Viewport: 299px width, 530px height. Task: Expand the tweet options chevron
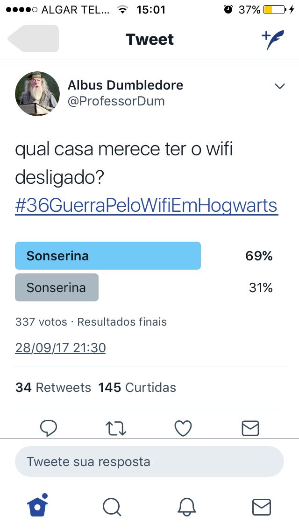click(279, 86)
